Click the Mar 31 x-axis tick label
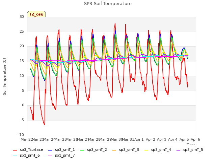216x162 pixels. [x=128, y=139]
